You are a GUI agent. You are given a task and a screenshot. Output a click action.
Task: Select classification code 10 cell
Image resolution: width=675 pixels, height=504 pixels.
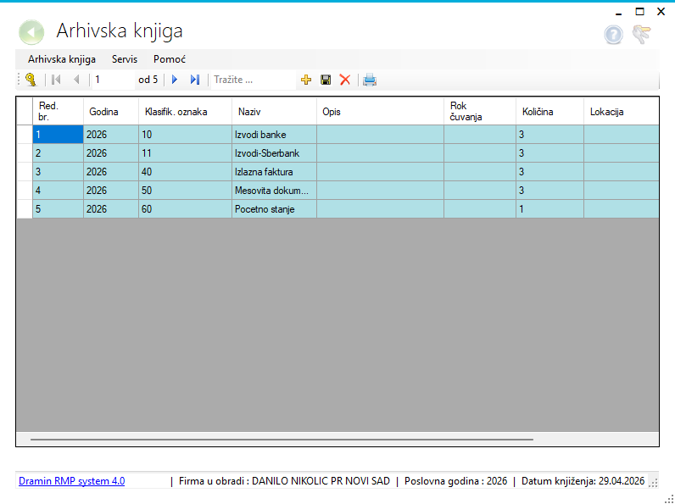(185, 135)
